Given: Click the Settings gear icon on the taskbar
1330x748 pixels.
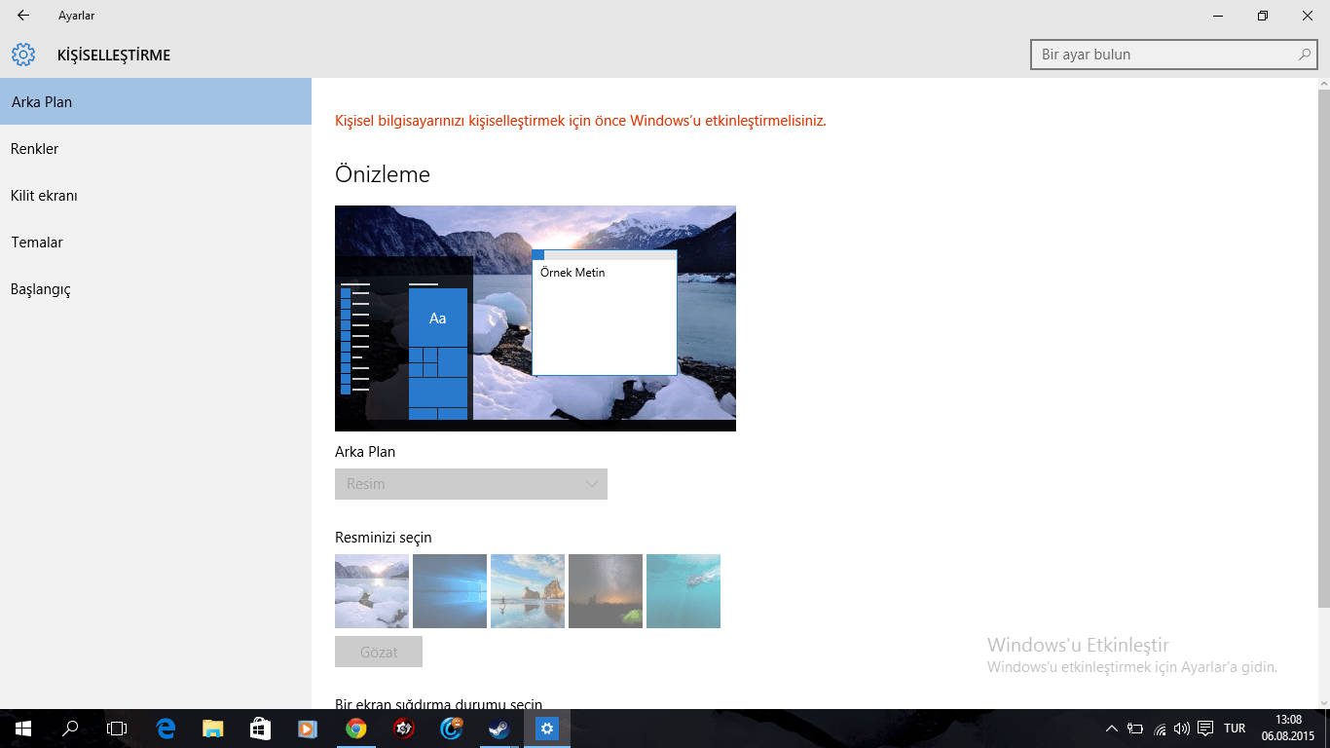Looking at the screenshot, I should click(547, 729).
